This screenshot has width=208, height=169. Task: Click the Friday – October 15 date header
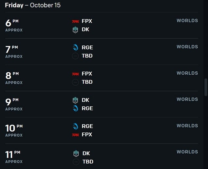click(33, 5)
